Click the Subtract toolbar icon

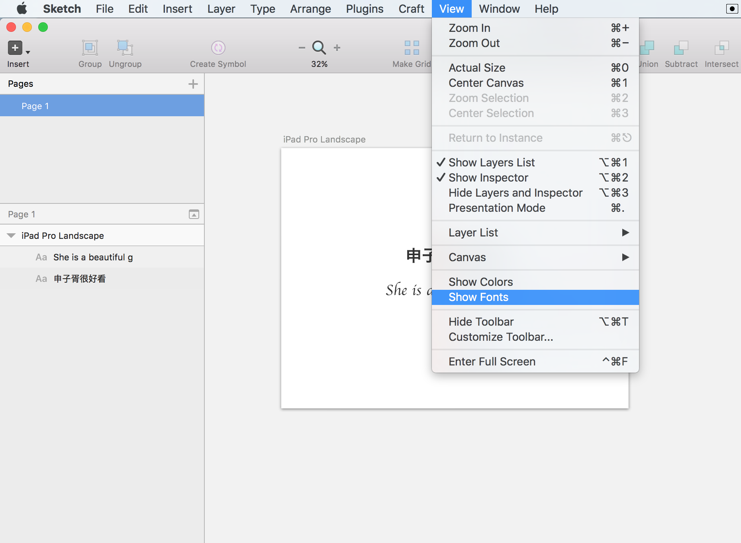pos(681,48)
